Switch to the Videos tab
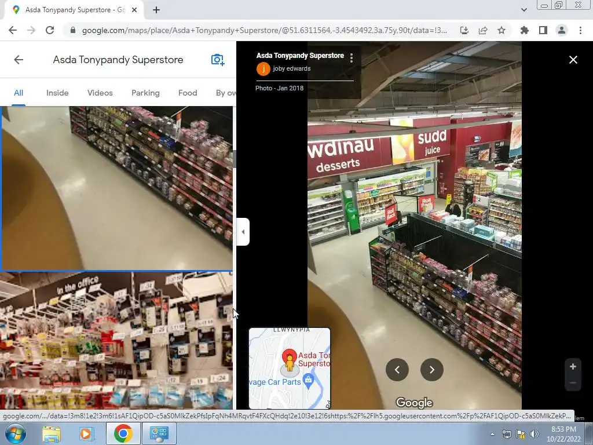This screenshot has height=445, width=593. coord(100,93)
